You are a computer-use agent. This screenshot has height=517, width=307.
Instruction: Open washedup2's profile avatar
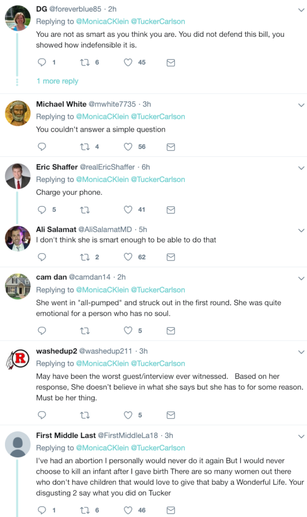tap(18, 360)
